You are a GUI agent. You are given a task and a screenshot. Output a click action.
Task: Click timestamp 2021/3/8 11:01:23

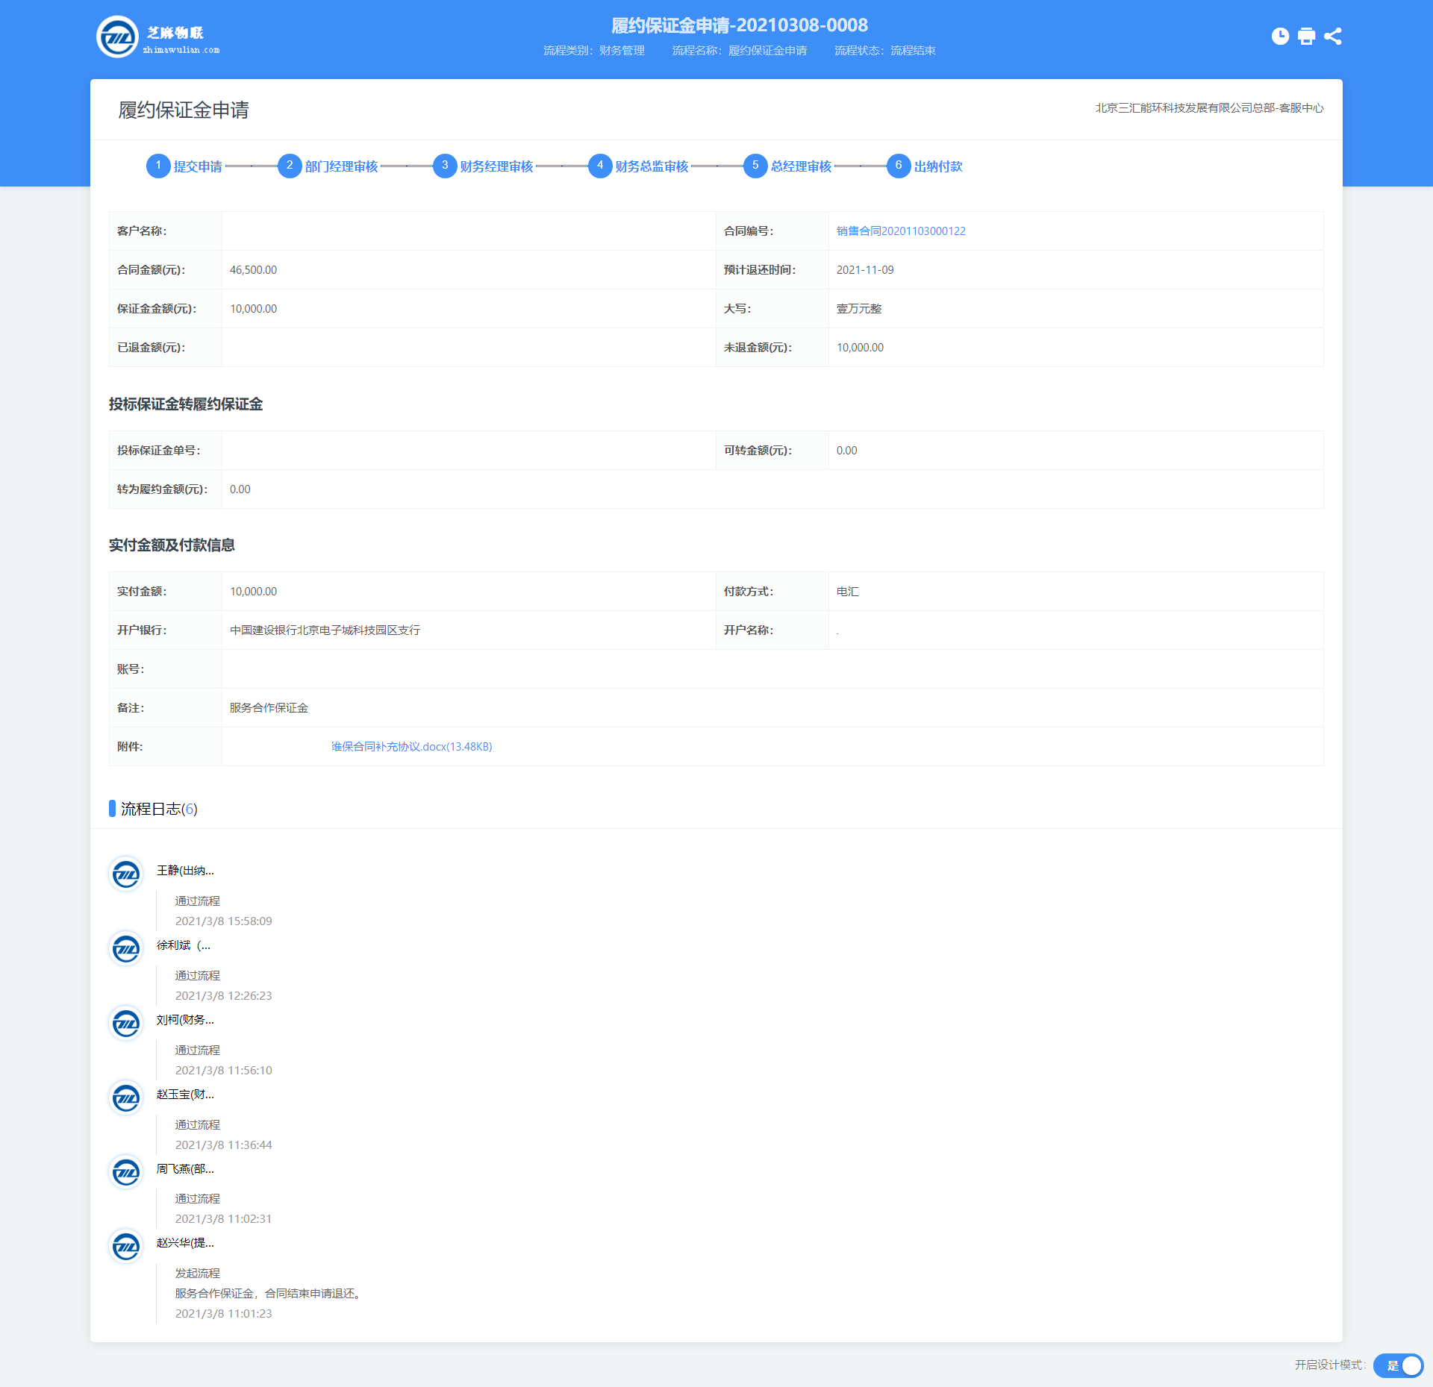point(224,1314)
